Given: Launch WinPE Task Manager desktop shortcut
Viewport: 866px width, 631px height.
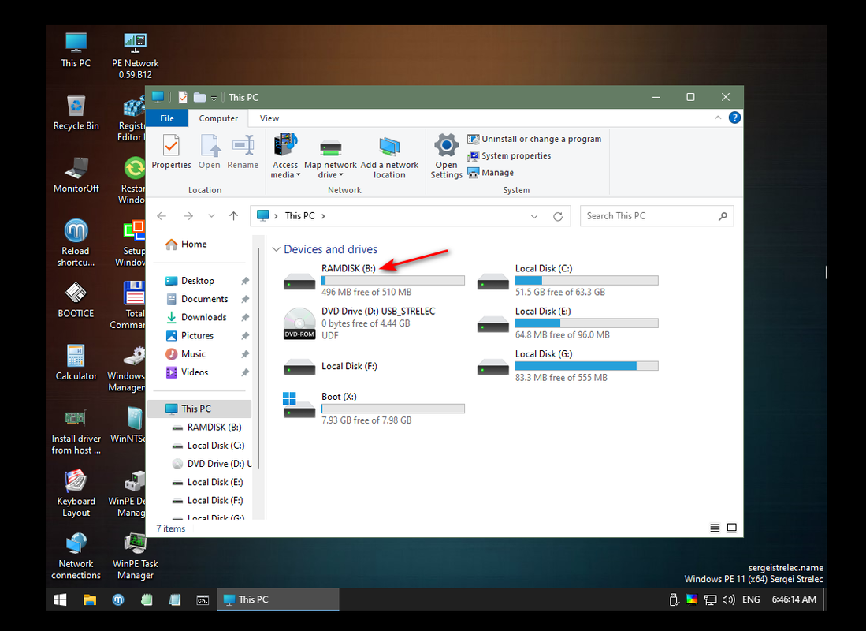Looking at the screenshot, I should (x=136, y=556).
